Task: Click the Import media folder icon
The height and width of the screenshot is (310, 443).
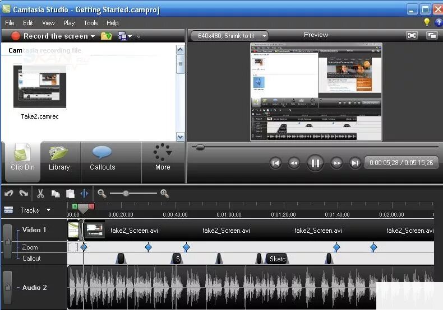Action: click(107, 36)
